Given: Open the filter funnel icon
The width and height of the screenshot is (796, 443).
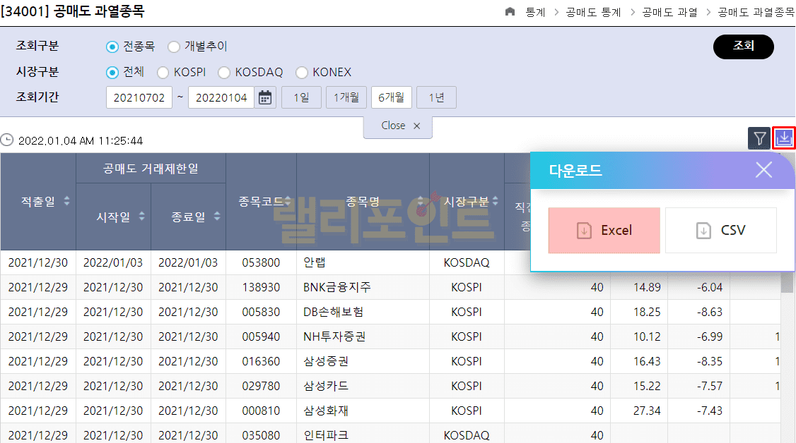Looking at the screenshot, I should (759, 138).
